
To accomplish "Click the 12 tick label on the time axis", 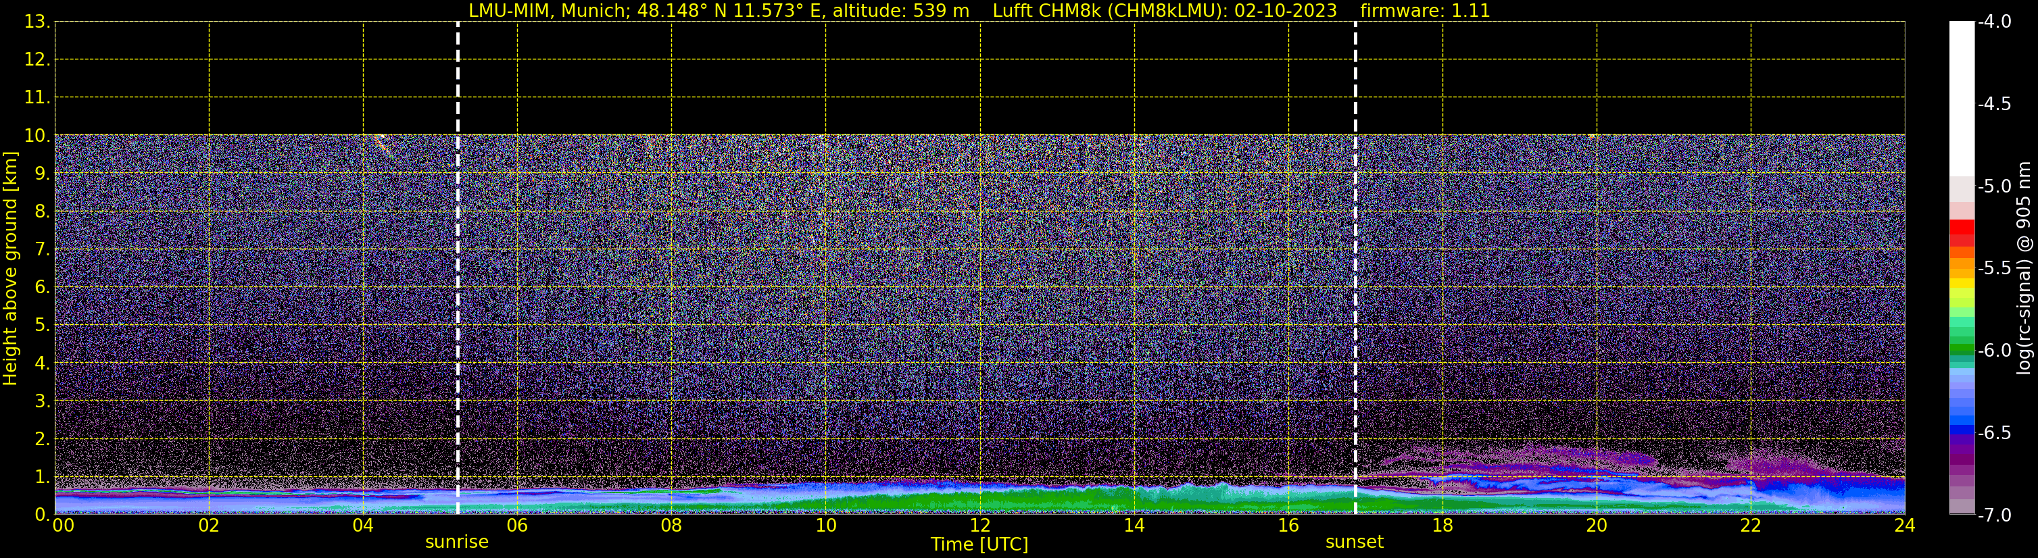I will coord(980,526).
